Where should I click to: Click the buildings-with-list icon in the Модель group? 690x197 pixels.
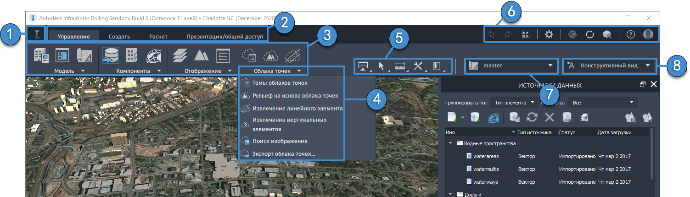[x=41, y=56]
